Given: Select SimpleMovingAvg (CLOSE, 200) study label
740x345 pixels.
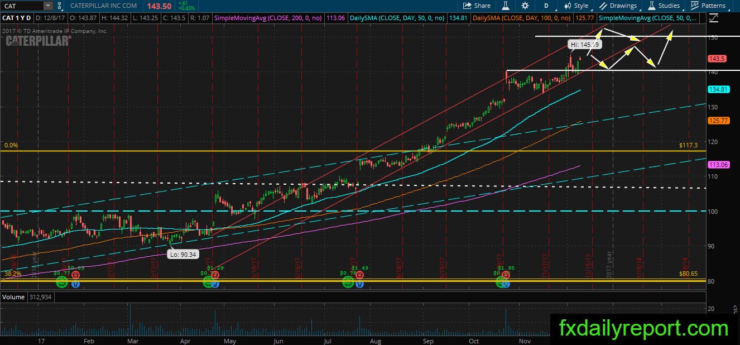Looking at the screenshot, I should pos(268,18).
